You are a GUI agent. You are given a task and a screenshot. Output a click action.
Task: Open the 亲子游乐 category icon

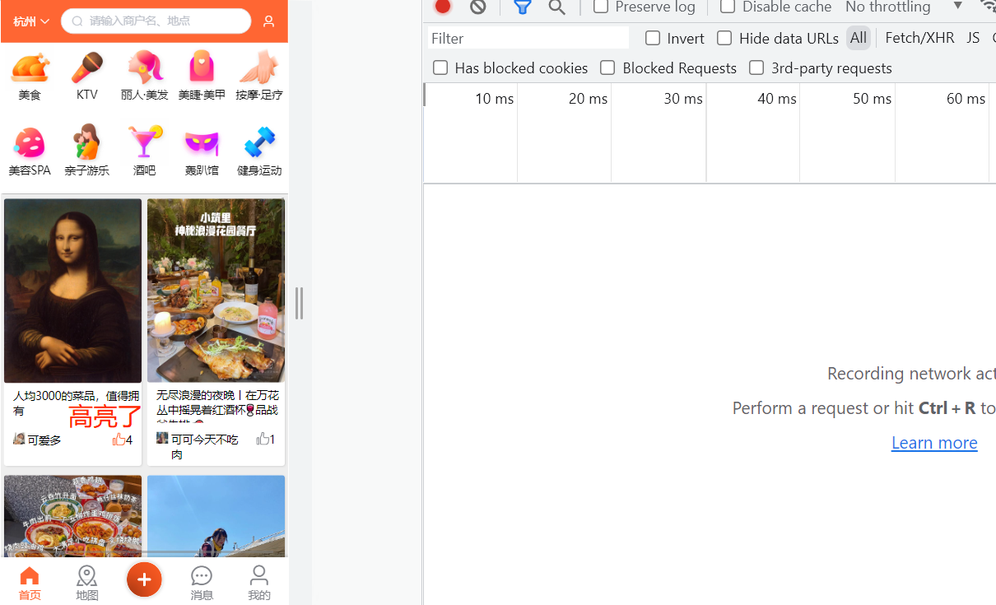click(86, 142)
